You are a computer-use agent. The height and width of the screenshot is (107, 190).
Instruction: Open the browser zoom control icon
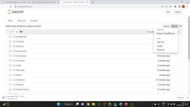click(162, 7)
